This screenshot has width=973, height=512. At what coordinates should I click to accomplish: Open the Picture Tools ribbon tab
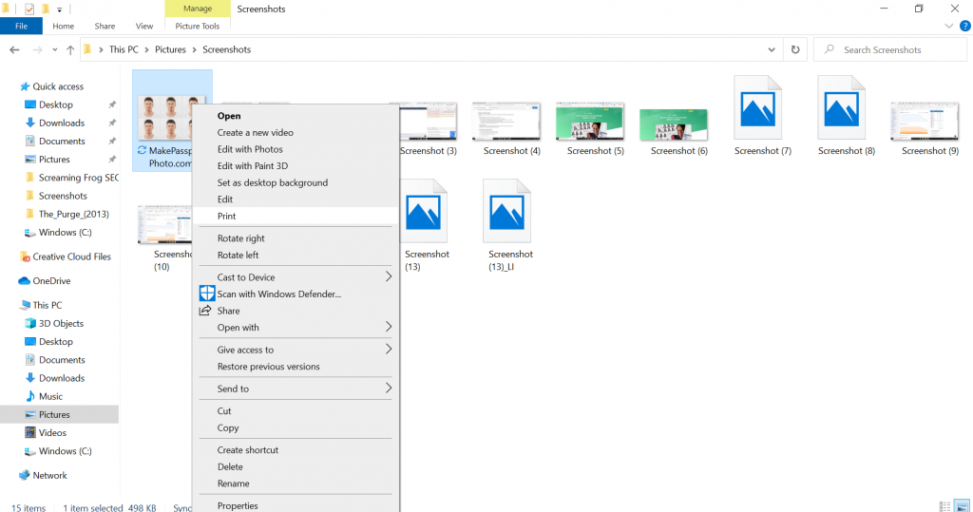[x=198, y=26]
